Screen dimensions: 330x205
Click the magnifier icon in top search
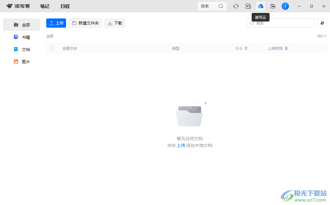coord(221,6)
